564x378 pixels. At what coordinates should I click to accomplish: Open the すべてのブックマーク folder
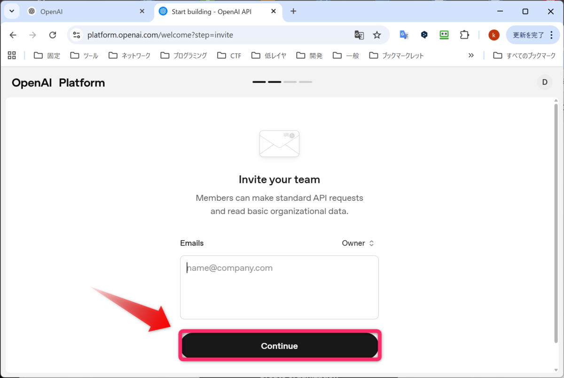click(525, 55)
